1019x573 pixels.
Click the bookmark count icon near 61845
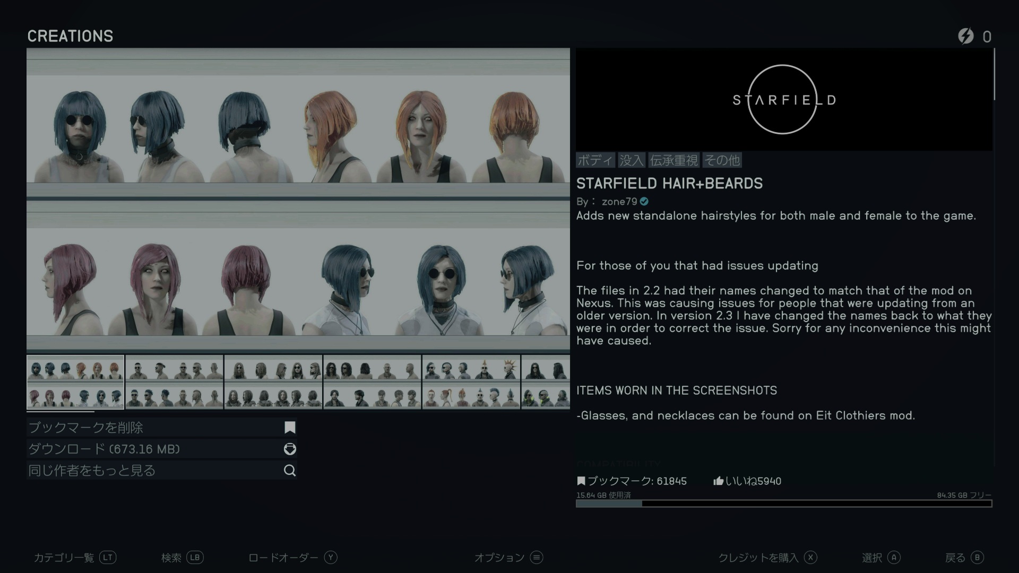(581, 481)
